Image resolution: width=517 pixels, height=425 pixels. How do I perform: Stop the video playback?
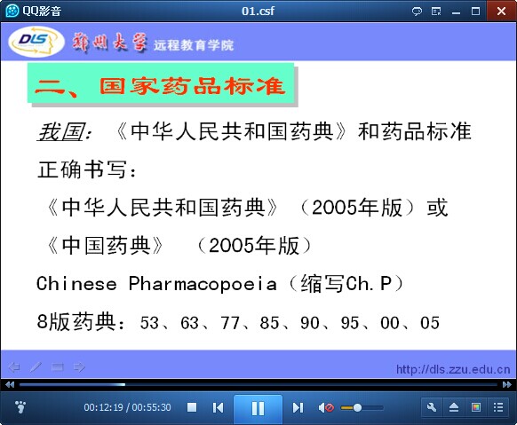tap(192, 407)
